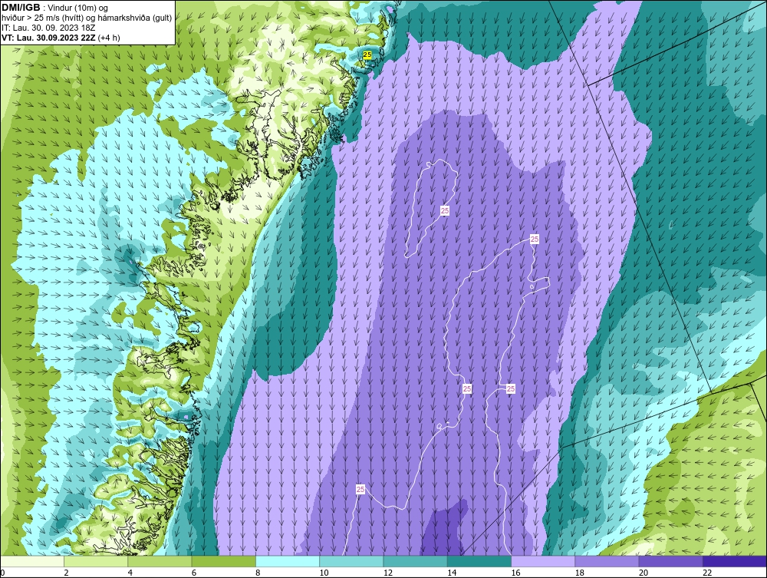Pick the 8–10 m/s light cyan swatch
This screenshot has width=767, height=578.
click(288, 561)
